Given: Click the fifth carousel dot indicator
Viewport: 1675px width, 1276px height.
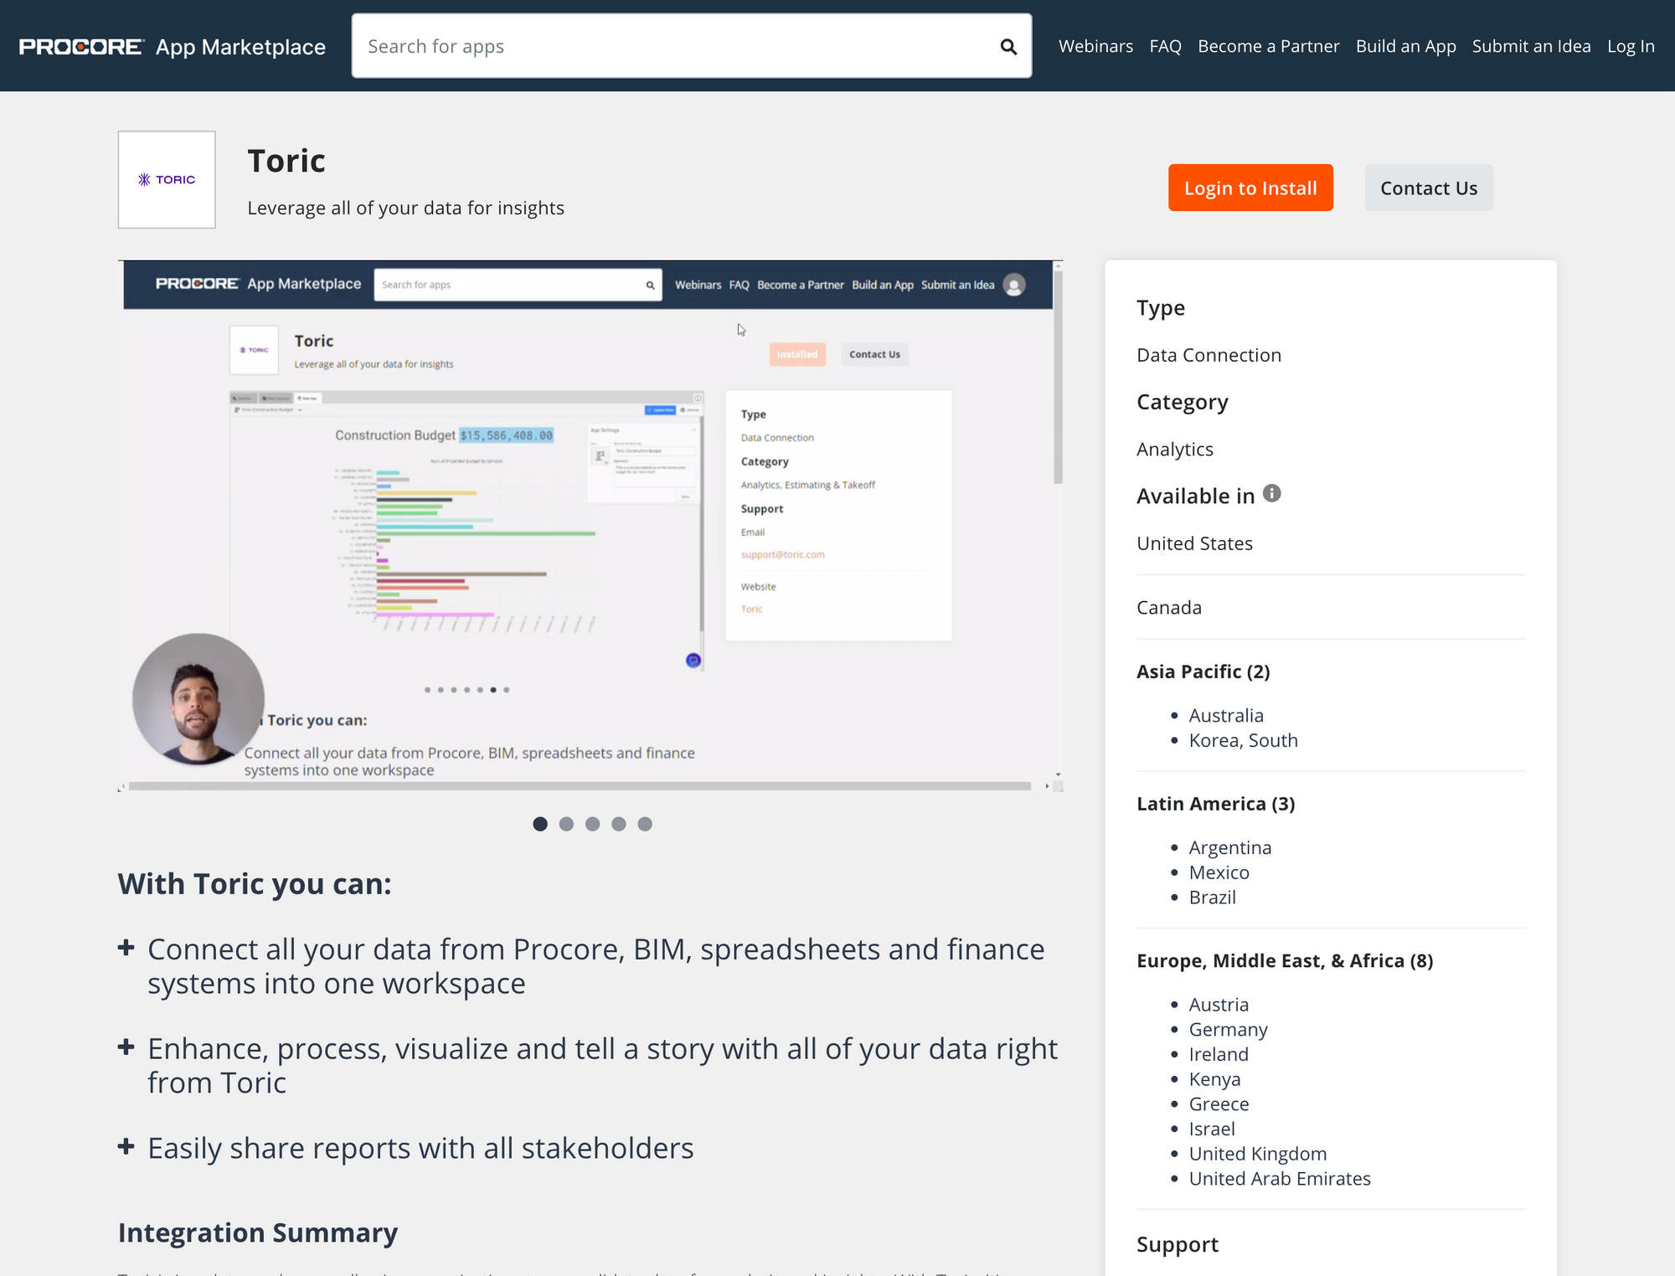Looking at the screenshot, I should coord(643,825).
